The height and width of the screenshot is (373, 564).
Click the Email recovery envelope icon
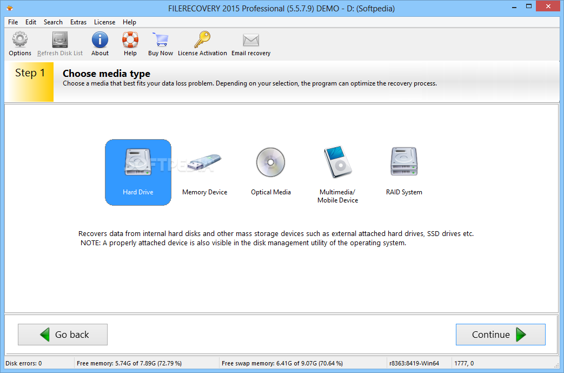click(251, 40)
